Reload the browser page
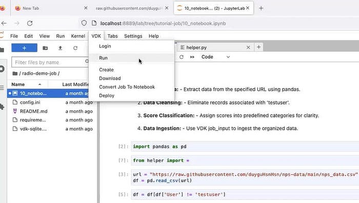The height and width of the screenshot is (203, 359). (30, 24)
